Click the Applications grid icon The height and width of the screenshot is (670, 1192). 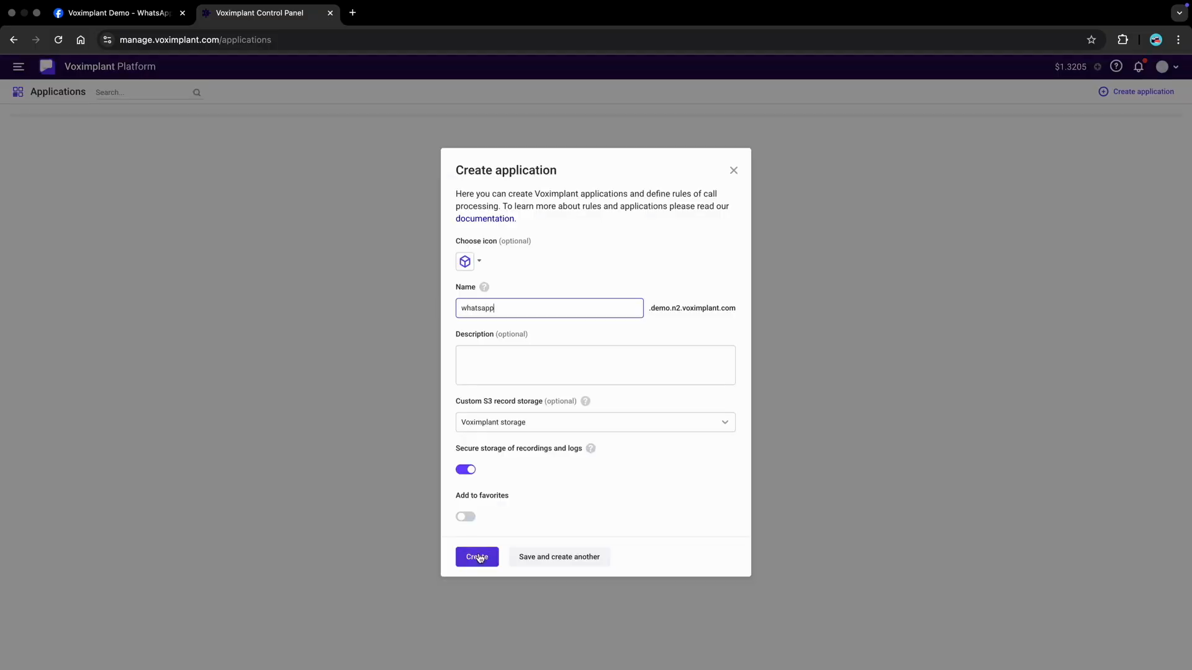[x=19, y=91]
